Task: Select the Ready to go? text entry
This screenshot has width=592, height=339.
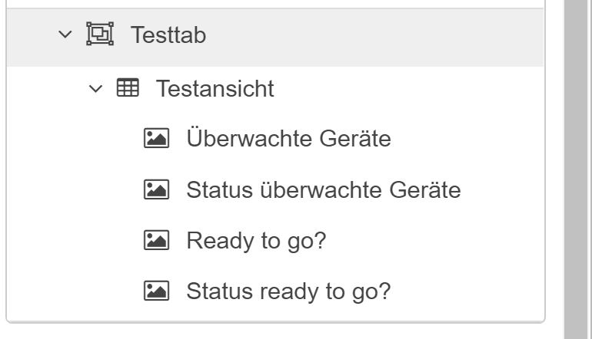Action: (x=257, y=240)
